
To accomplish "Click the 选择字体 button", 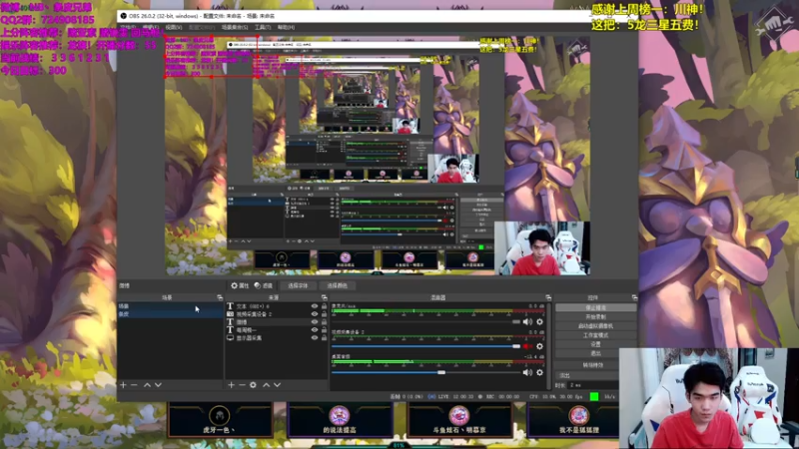I will coord(297,285).
